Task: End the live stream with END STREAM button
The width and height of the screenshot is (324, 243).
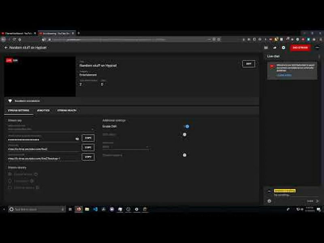Action: 300,47
